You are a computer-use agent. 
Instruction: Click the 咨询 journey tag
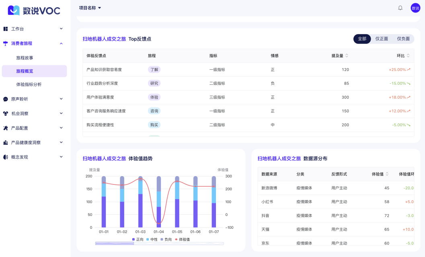(154, 111)
